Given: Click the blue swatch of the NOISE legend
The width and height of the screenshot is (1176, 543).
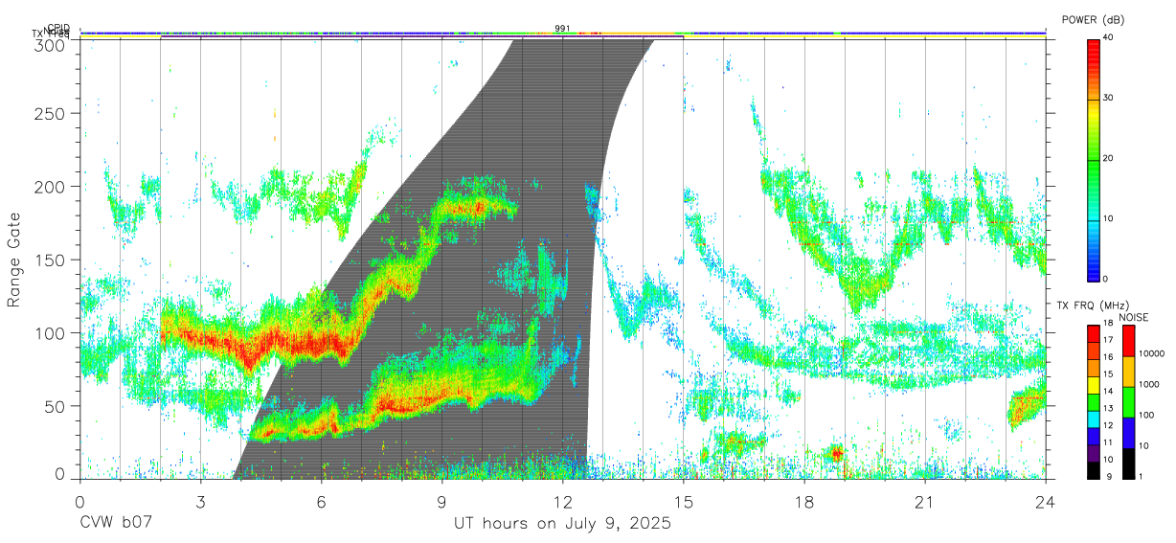Looking at the screenshot, I should pyautogui.click(x=1127, y=433).
